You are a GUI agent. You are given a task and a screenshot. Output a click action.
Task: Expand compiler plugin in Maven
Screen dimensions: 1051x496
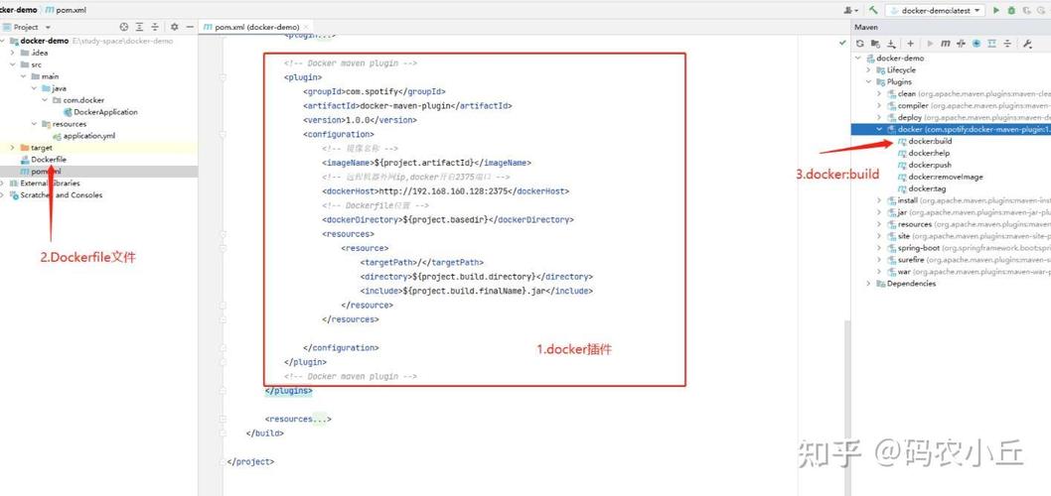pyautogui.click(x=879, y=106)
